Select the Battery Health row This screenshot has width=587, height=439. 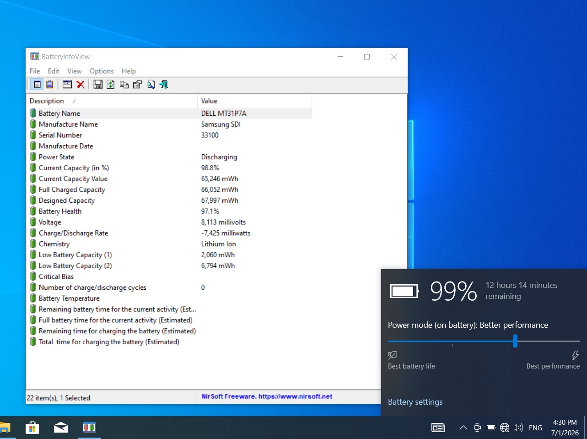(x=169, y=211)
